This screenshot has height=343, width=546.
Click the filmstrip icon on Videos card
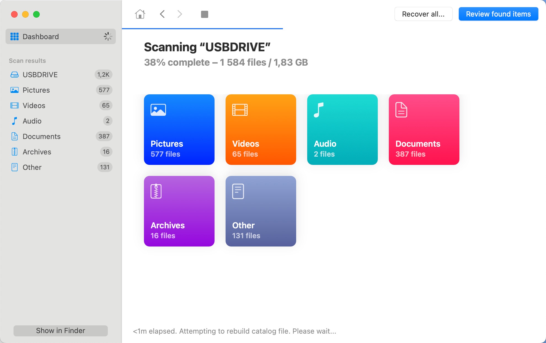coord(240,110)
